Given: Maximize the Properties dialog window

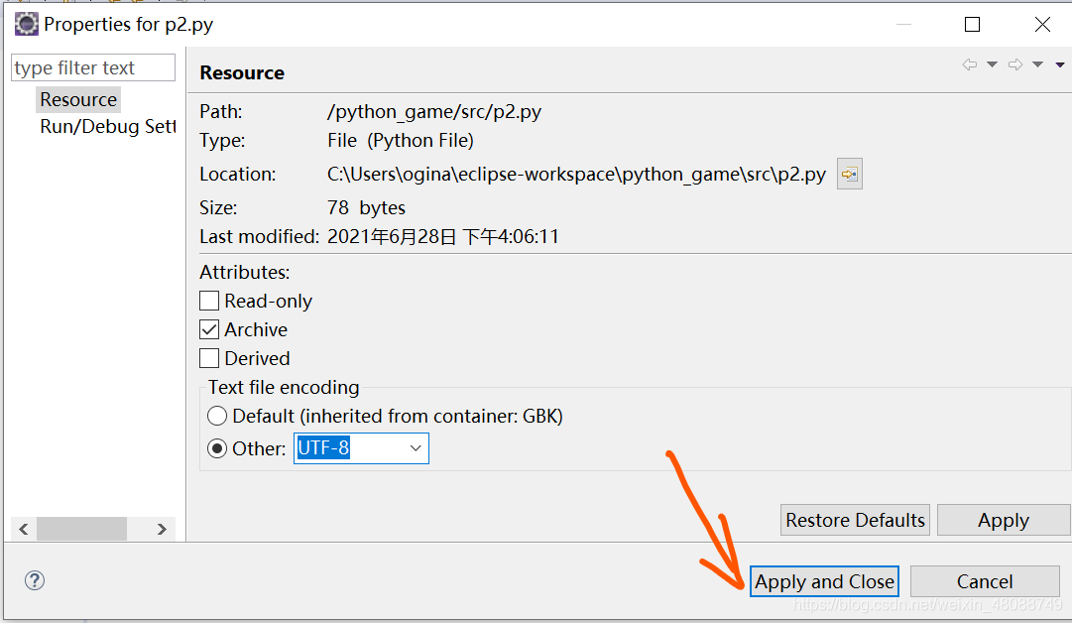Looking at the screenshot, I should coord(972,24).
